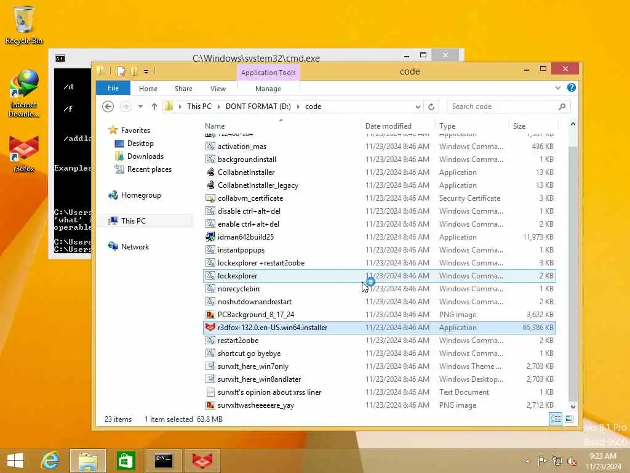Click the Forward navigation arrow
The image size is (630, 473).
coord(126,107)
